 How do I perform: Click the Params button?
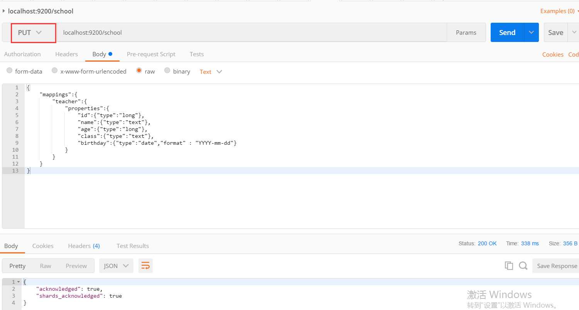click(466, 33)
